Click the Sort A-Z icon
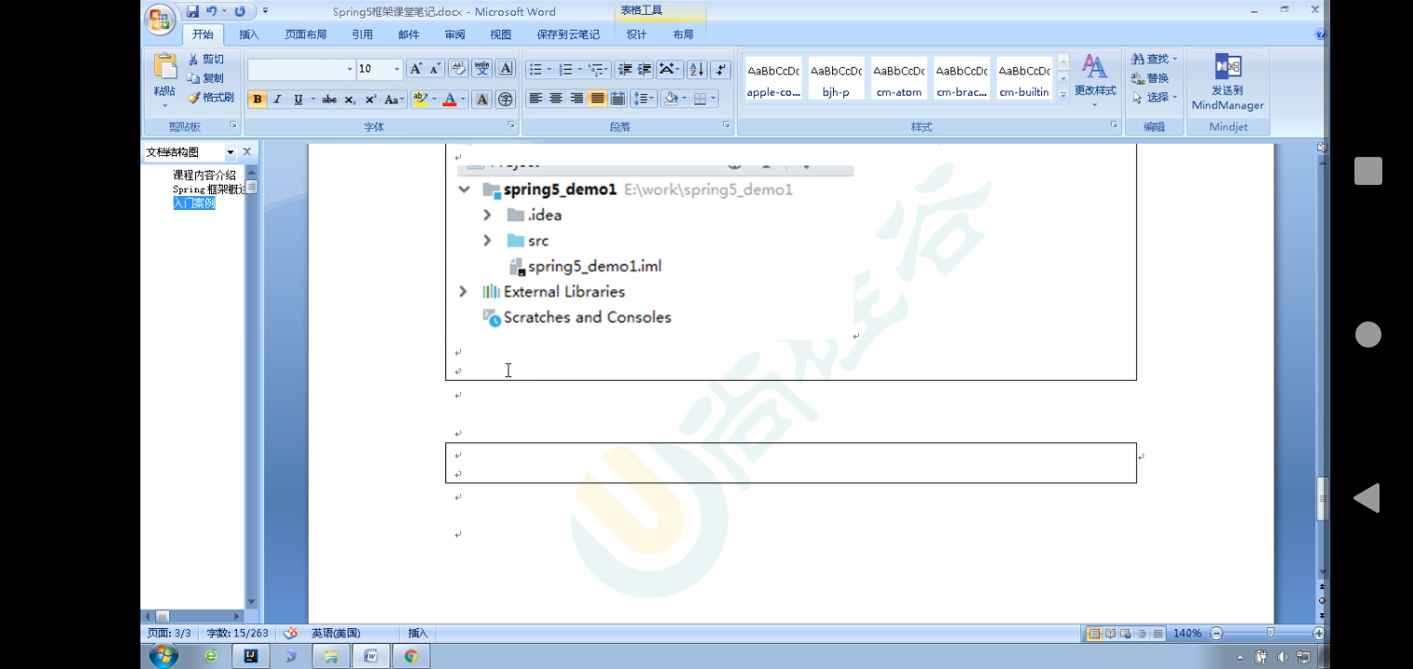 click(696, 70)
